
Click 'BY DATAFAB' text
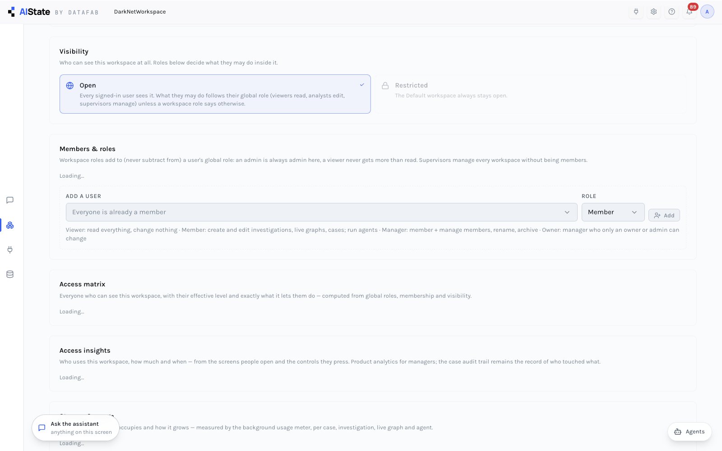(x=77, y=13)
